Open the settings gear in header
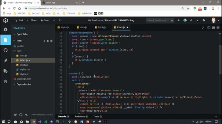Viewport: 222px width, 124px height. point(191,20)
